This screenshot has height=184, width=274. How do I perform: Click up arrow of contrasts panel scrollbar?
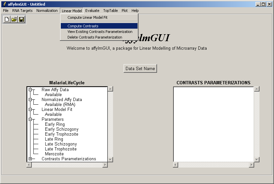(x=257, y=89)
